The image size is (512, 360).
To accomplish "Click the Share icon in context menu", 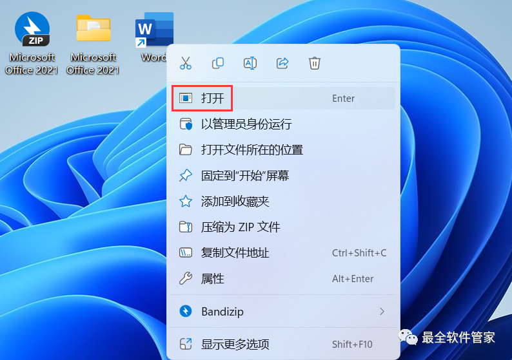I will (282, 63).
